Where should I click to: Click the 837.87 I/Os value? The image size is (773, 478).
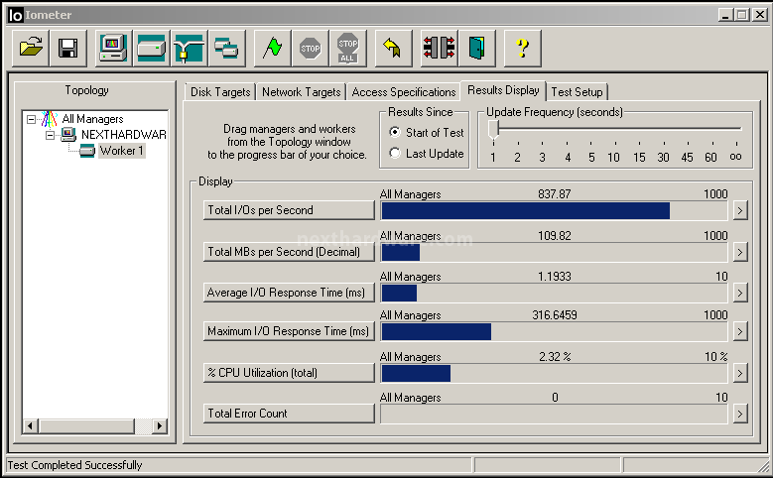coord(554,194)
